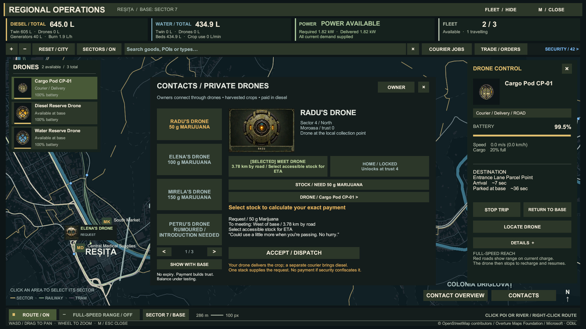The image size is (586, 329).
Task: Click Radu's drone portrait image
Action: (262, 130)
